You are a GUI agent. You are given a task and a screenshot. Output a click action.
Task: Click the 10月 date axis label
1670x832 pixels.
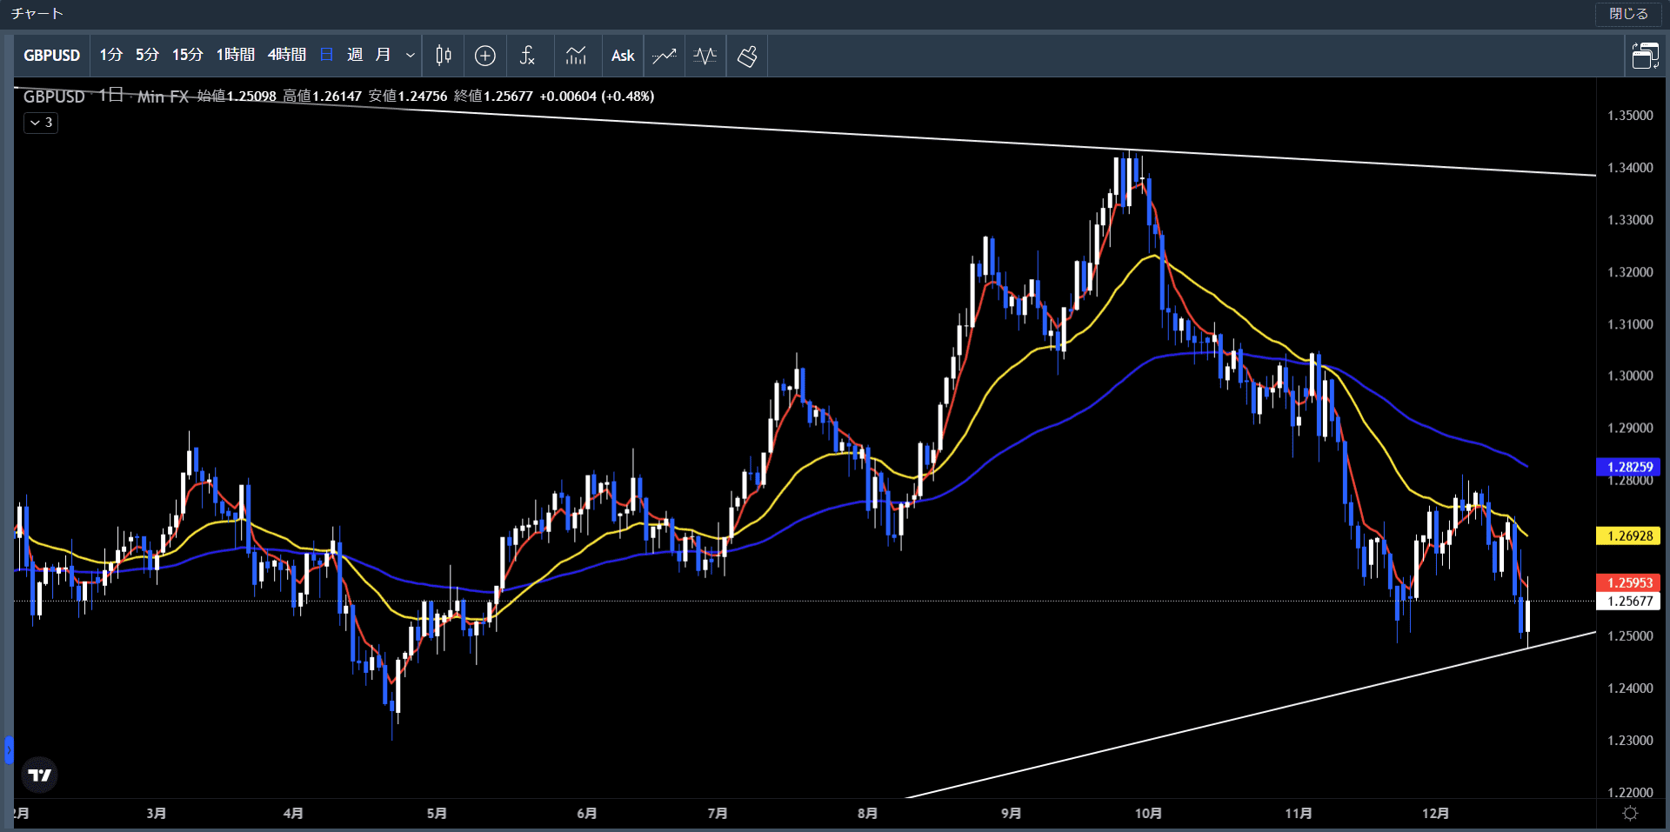tap(1148, 814)
